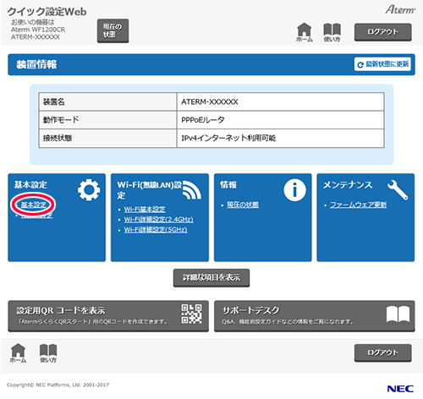Open the 使い方 book icon in the footer
Image resolution: width=423 pixels, height=399 pixels.
click(x=48, y=353)
